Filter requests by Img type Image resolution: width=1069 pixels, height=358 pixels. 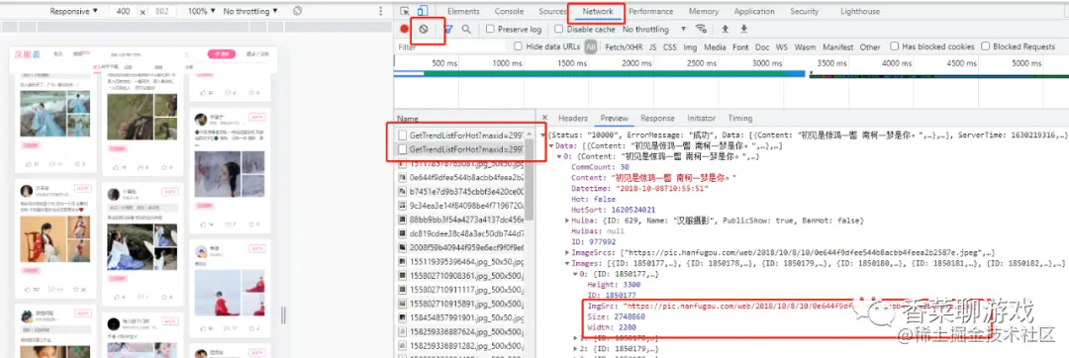pos(690,46)
